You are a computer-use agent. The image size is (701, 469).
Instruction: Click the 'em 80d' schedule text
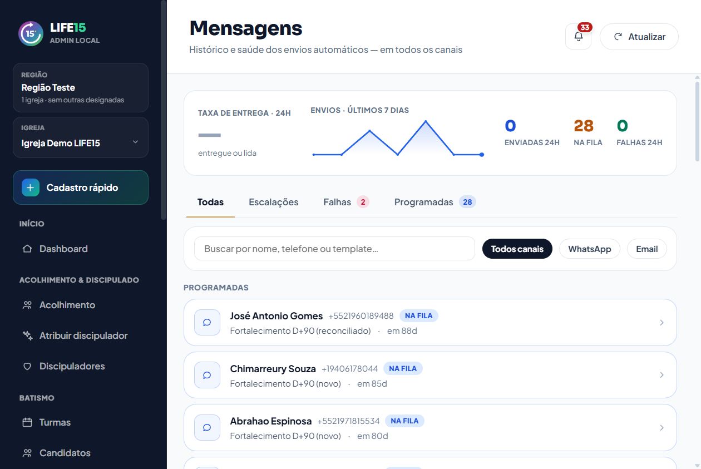(x=373, y=436)
